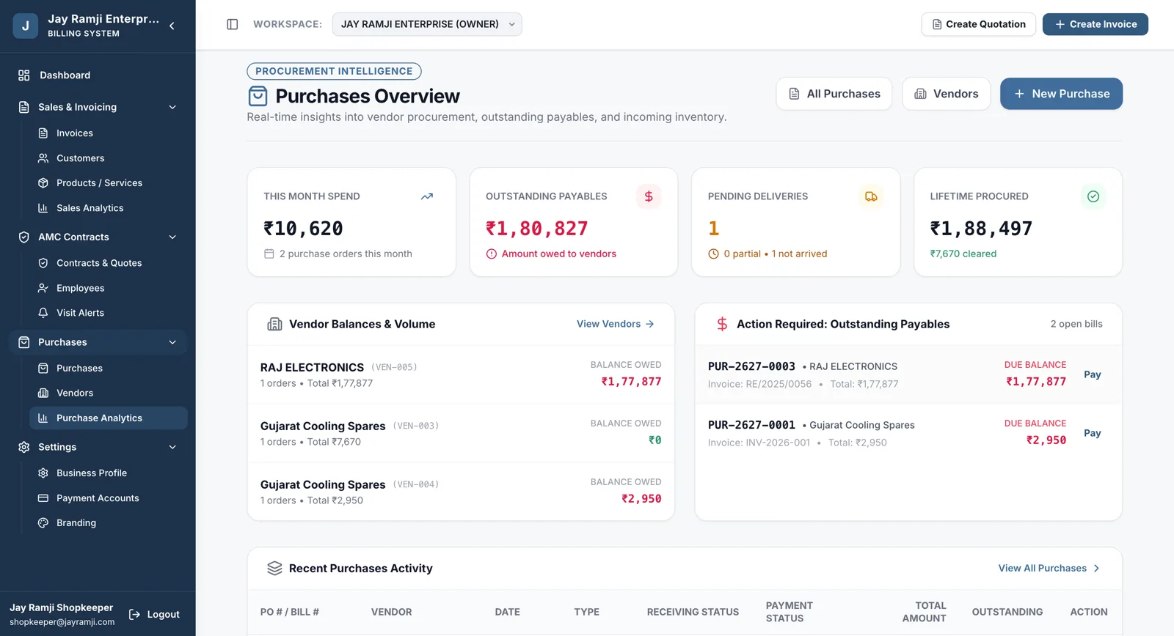Screen dimensions: 1174x636
Task: Click the Business Profile gear icon
Action: click(x=43, y=473)
